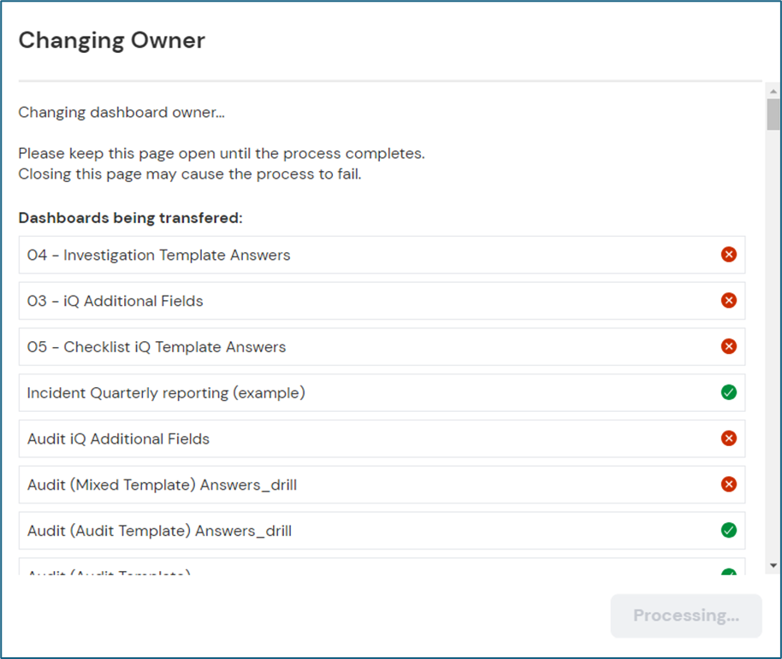Click the disabled Processing... button
The image size is (782, 659).
tap(685, 615)
